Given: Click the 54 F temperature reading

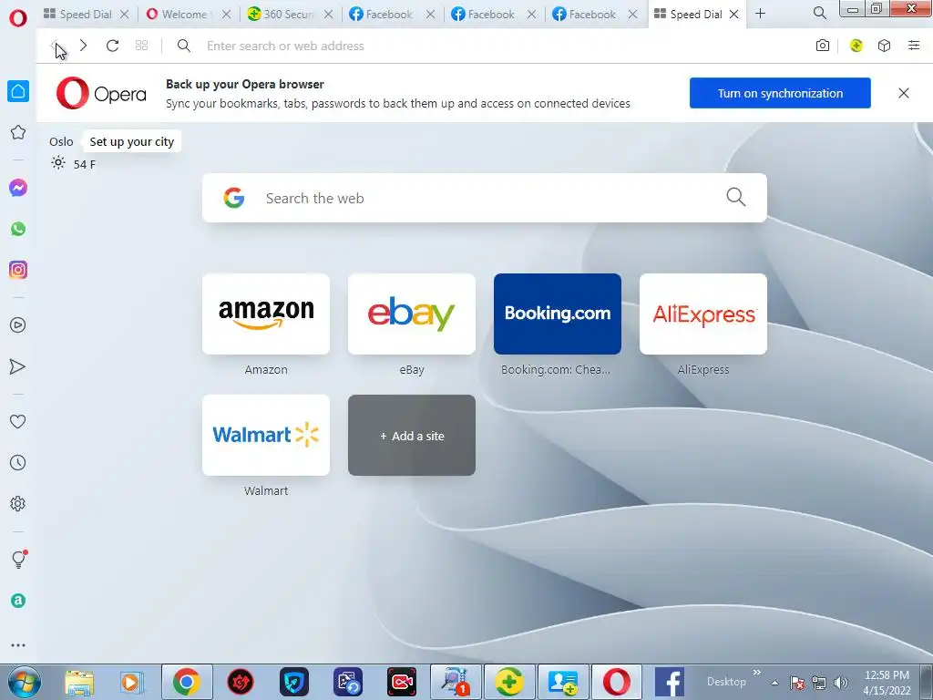Looking at the screenshot, I should [x=85, y=164].
